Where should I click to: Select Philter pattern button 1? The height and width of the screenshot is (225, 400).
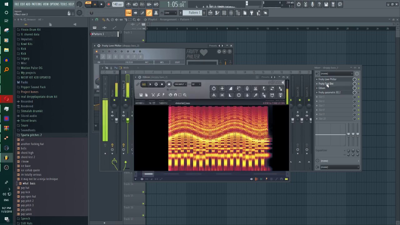click(x=97, y=57)
